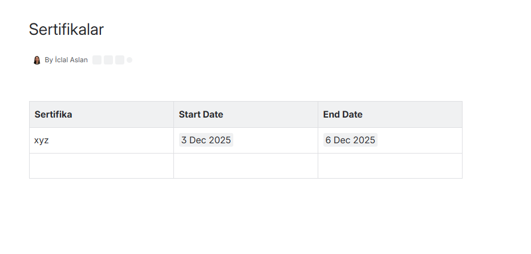Click the xyz certificate cell

102,140
